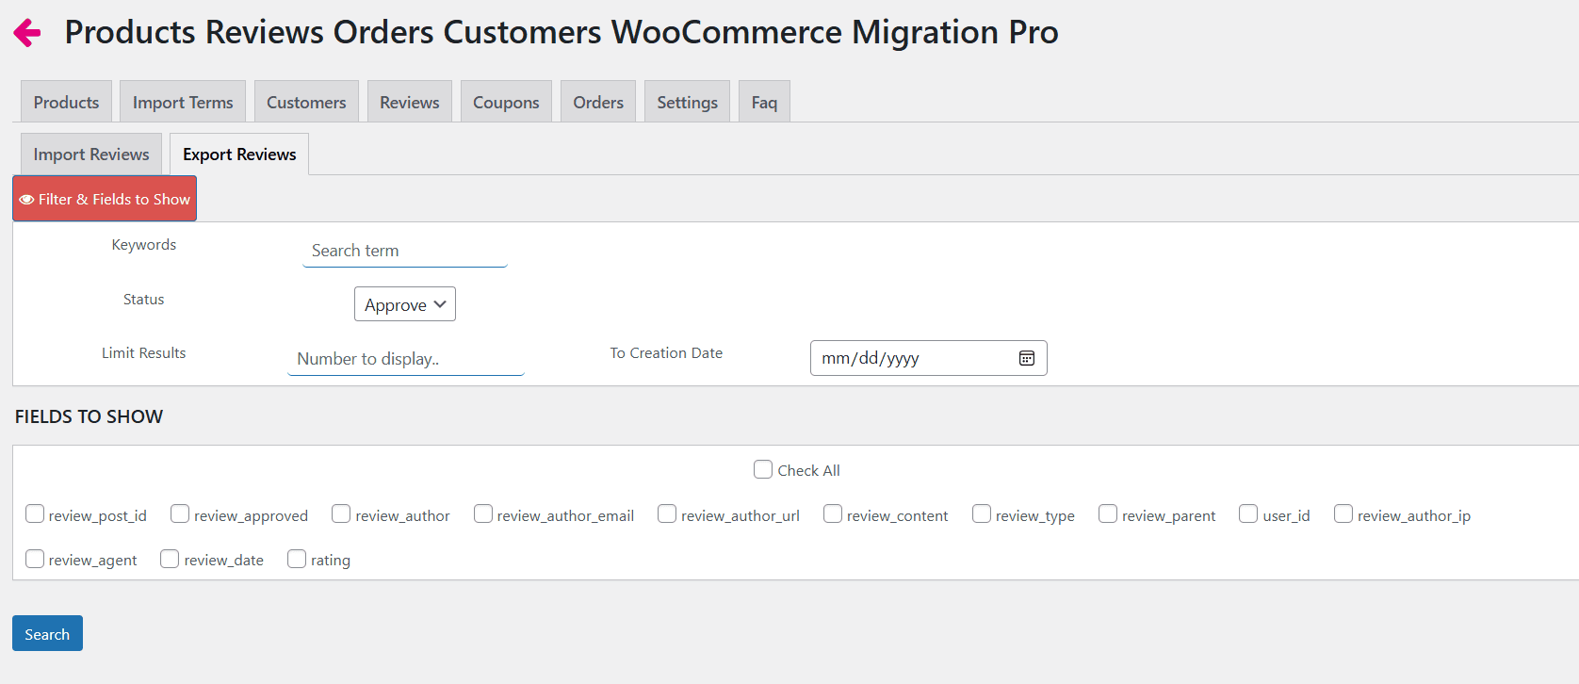This screenshot has width=1579, height=684.
Task: Select the Reviews tab
Action: (410, 102)
